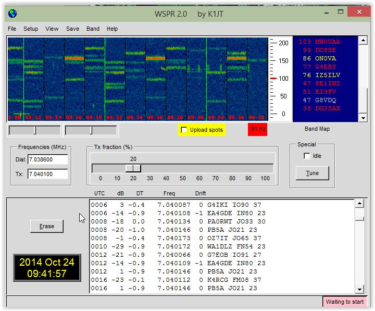Click MW0UAA in the Band Map
375x311 pixels.
pos(328,42)
